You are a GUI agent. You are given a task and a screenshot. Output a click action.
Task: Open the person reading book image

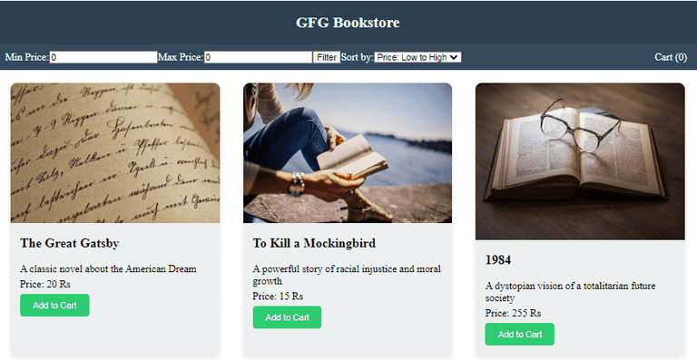click(x=348, y=153)
